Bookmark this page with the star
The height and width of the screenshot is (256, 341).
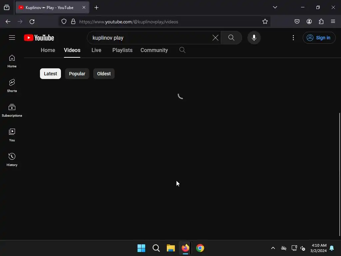tap(265, 22)
